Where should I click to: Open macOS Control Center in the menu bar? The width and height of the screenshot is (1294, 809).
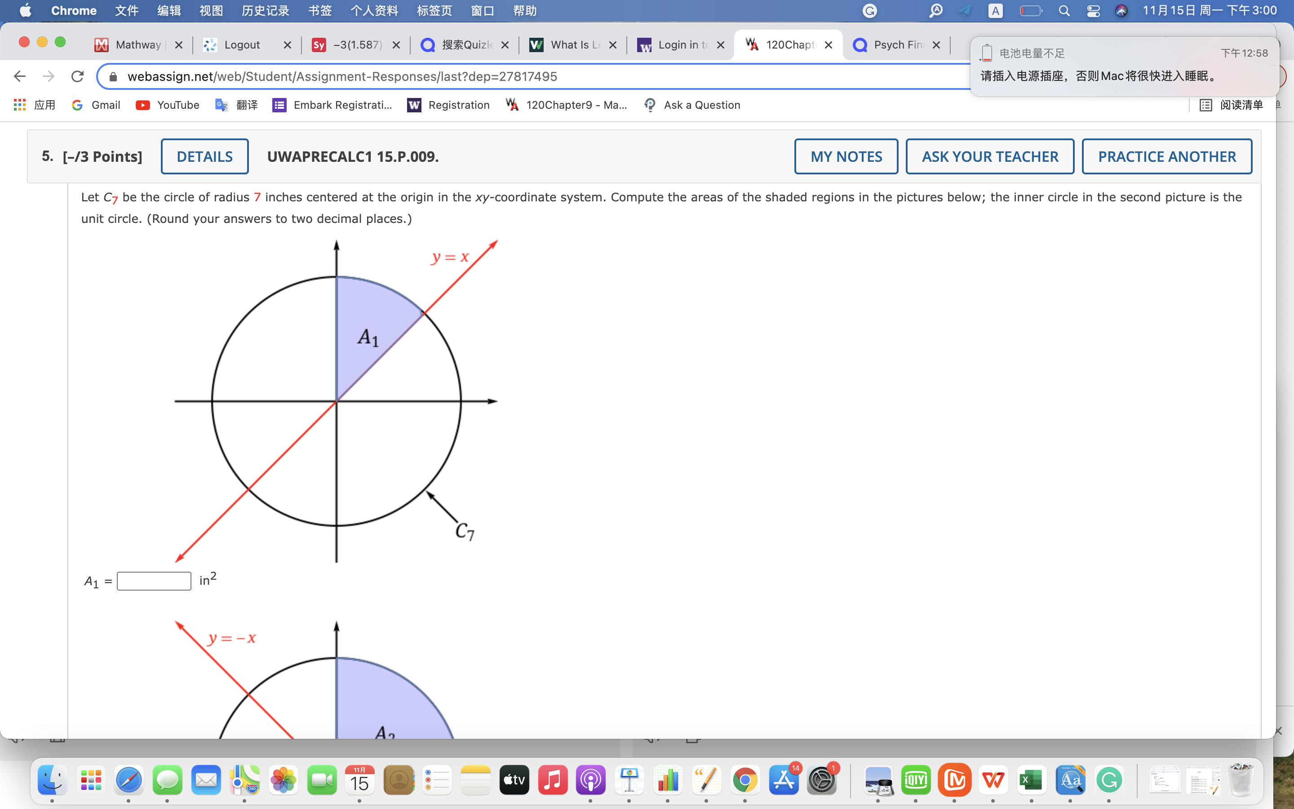pos(1094,11)
